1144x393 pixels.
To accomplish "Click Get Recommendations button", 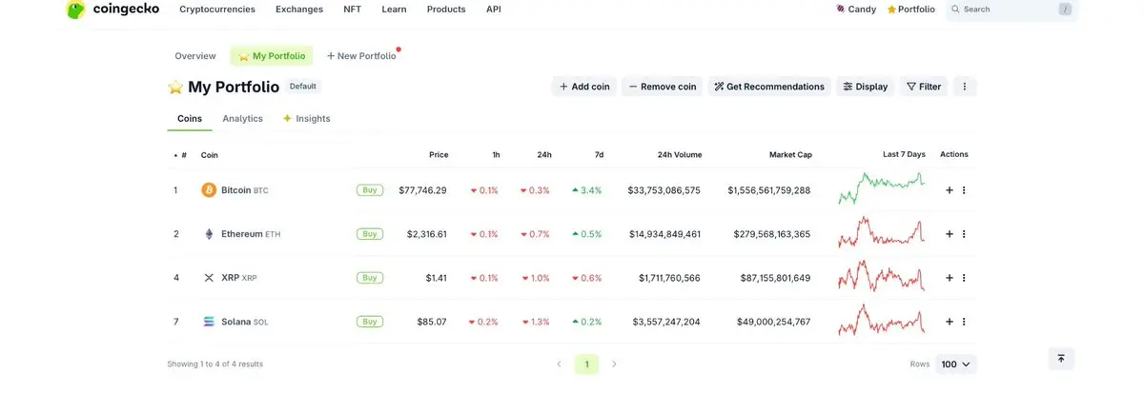I will pyautogui.click(x=769, y=87).
